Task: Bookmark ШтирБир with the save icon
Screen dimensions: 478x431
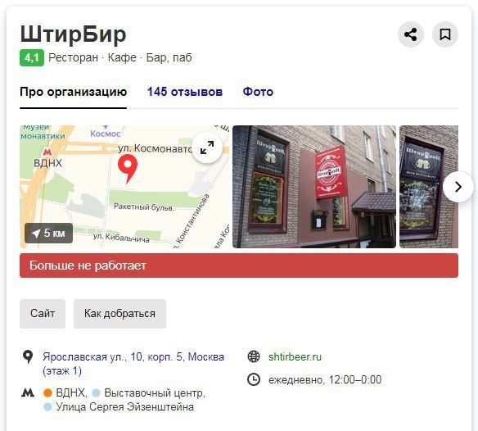Action: 445,34
